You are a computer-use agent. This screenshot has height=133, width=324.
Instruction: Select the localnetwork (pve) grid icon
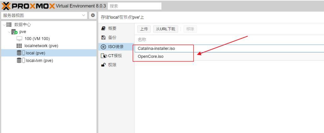(x=19, y=46)
